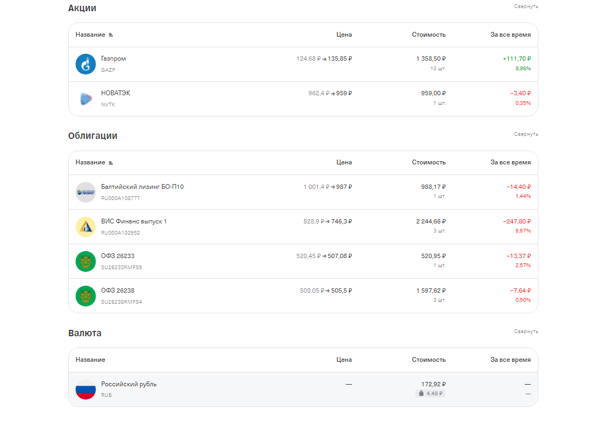Click the Валюта section heading
Viewport: 592px width, 432px height.
coord(85,333)
